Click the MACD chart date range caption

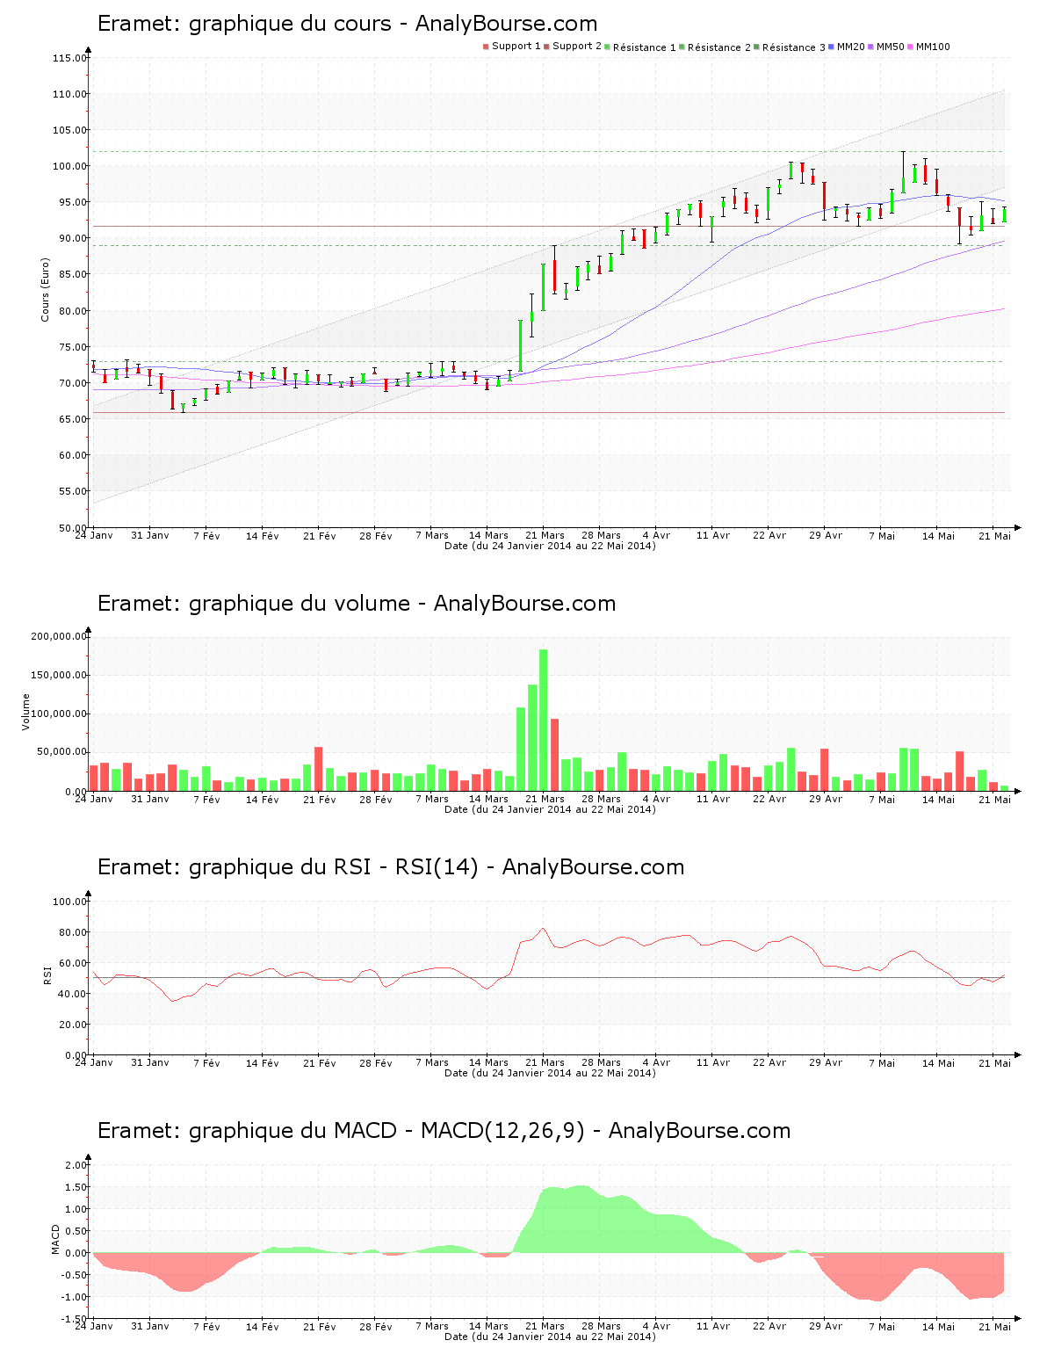coord(550,1337)
